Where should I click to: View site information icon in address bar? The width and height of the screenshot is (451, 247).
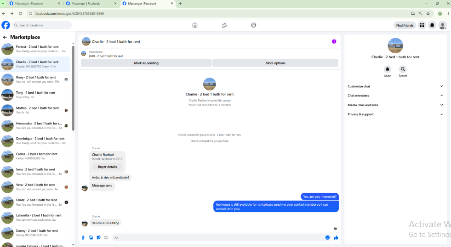click(31, 13)
